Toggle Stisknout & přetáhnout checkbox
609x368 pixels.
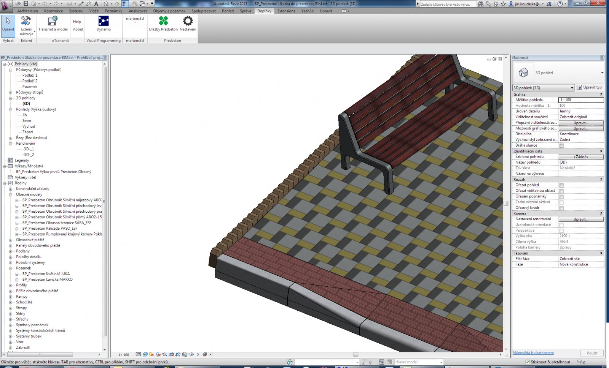pos(528,362)
